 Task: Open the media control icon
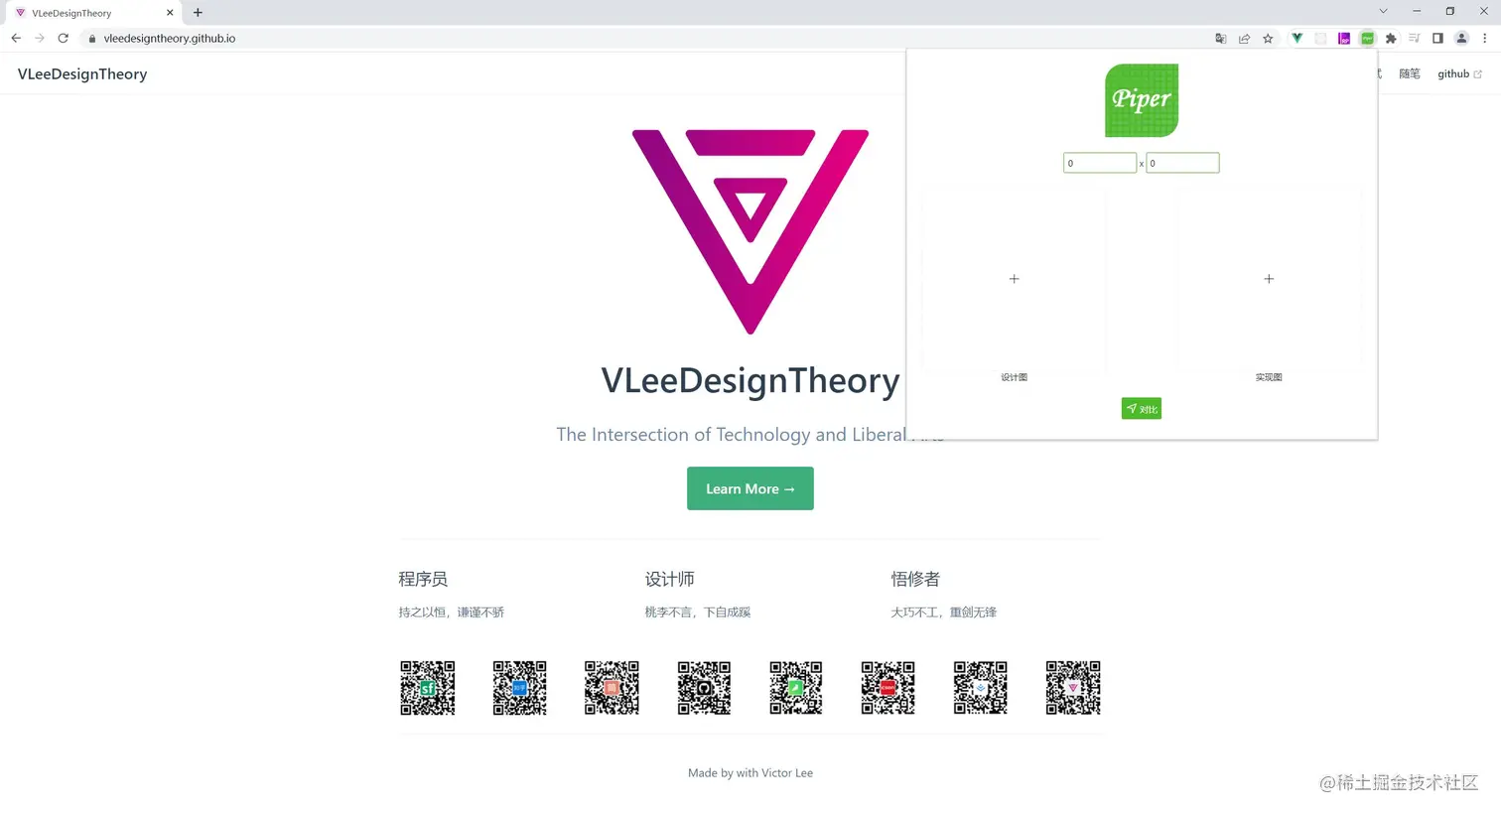(x=1414, y=39)
